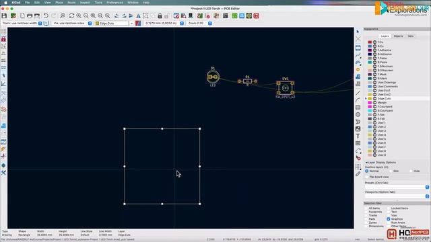Select the Measure ruler tool in right toolbar

tap(358, 173)
